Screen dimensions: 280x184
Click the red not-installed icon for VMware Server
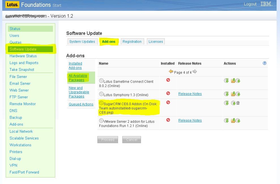click(x=168, y=120)
